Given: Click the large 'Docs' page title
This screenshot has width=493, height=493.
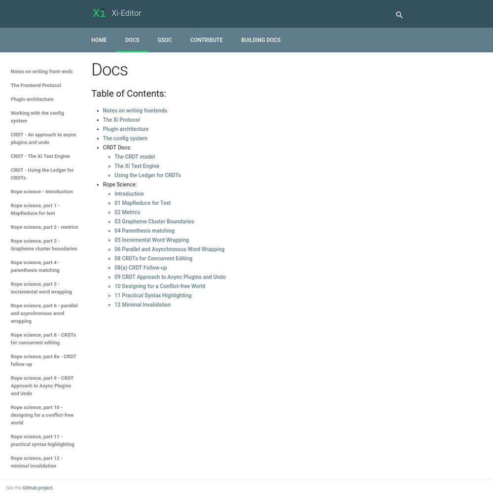Looking at the screenshot, I should pos(110,70).
